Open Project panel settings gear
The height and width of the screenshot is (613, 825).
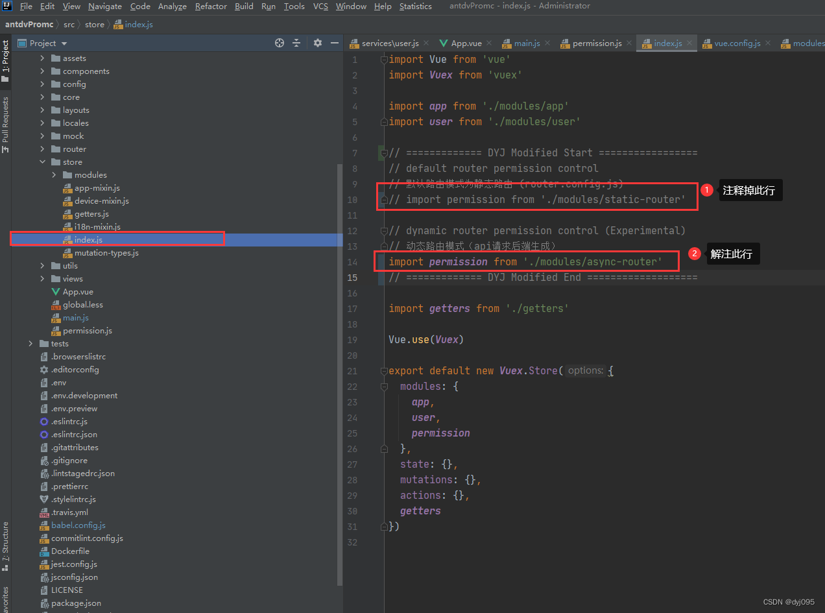tap(317, 43)
